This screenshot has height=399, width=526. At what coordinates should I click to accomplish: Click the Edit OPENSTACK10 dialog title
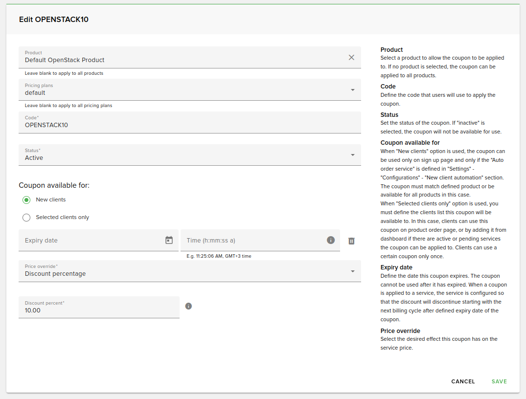point(54,20)
